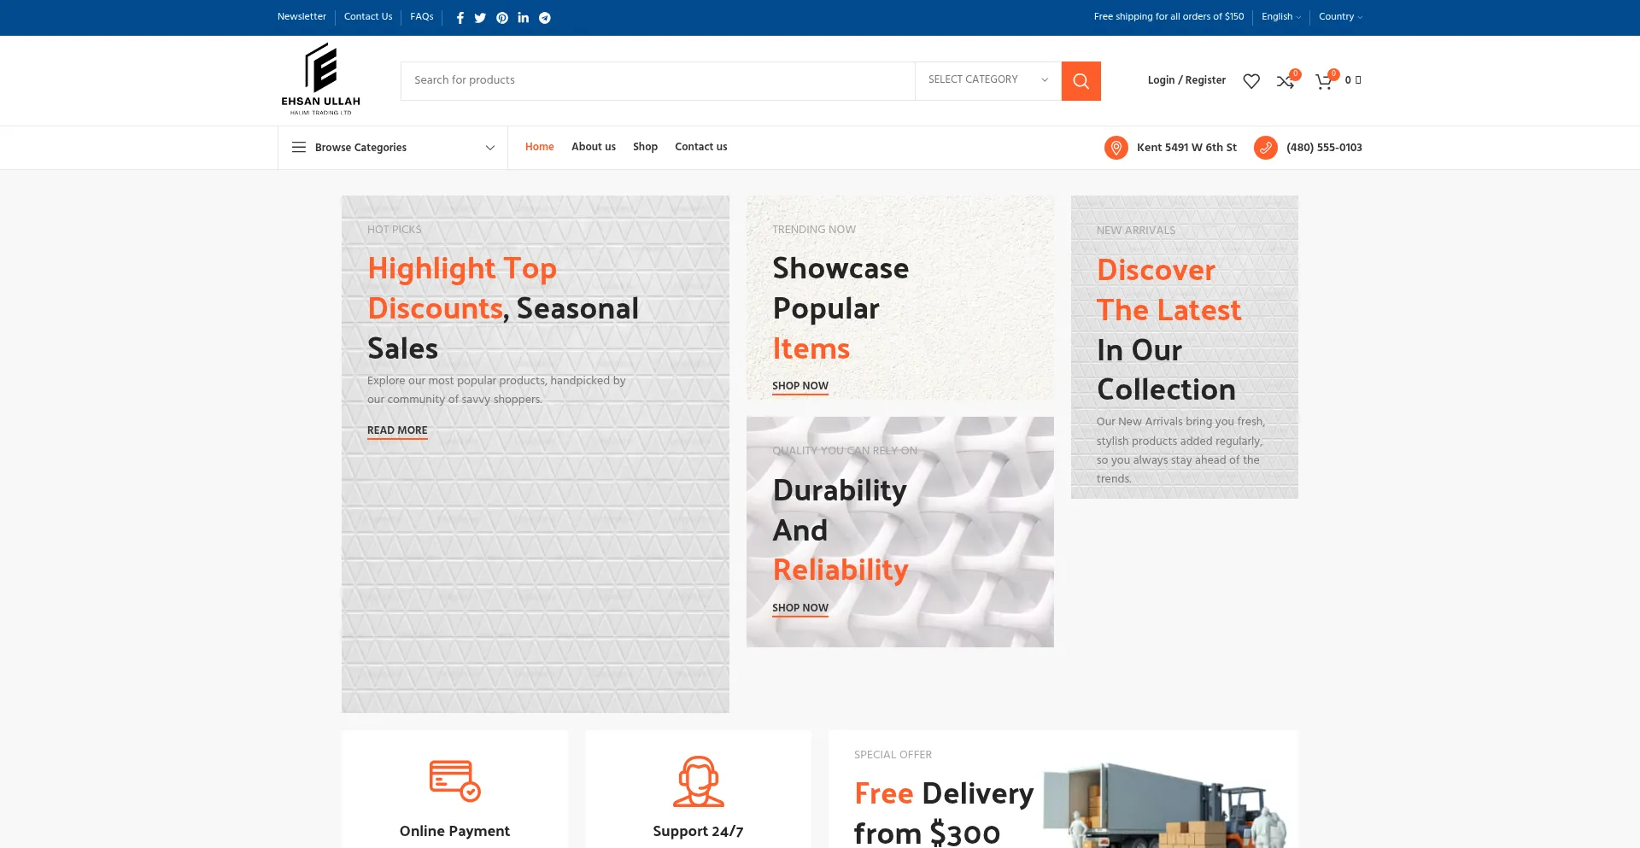Open the compare shuffle icon
The height and width of the screenshot is (848, 1640).
1286,81
